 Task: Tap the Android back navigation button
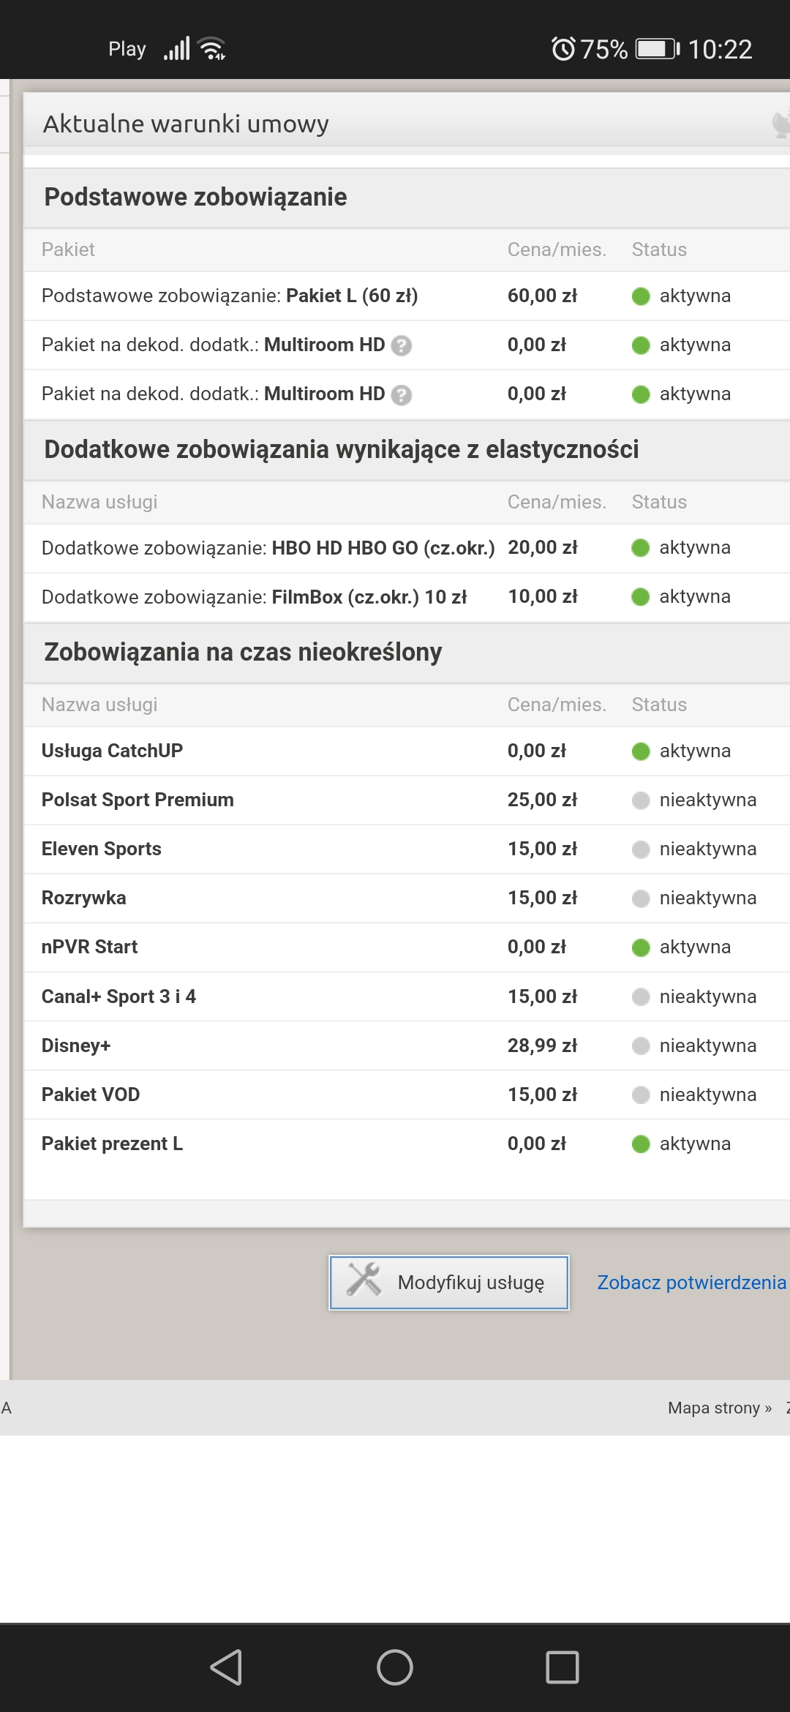pyautogui.click(x=226, y=1667)
